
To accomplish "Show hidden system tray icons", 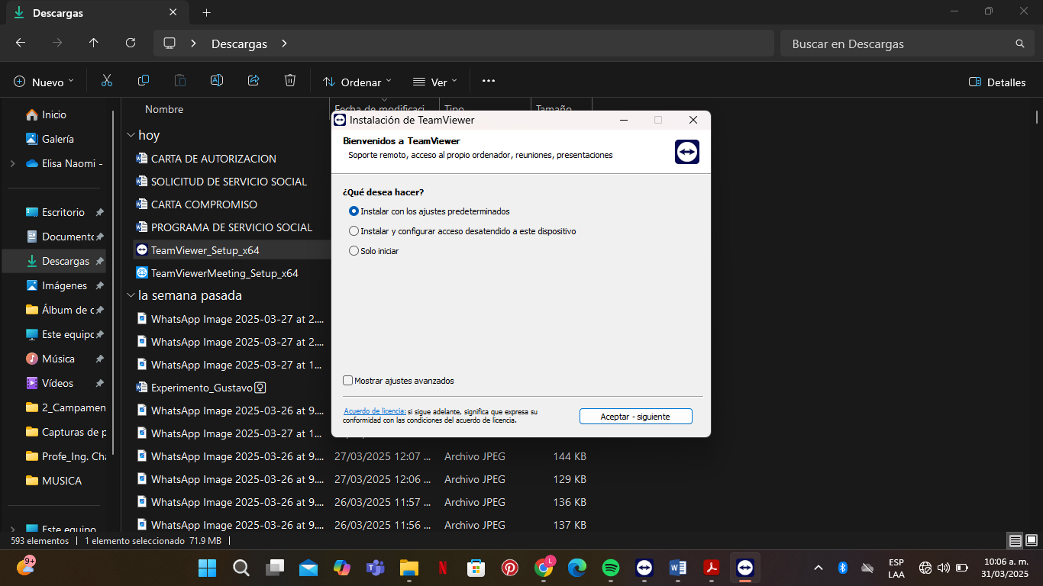I will pyautogui.click(x=819, y=568).
